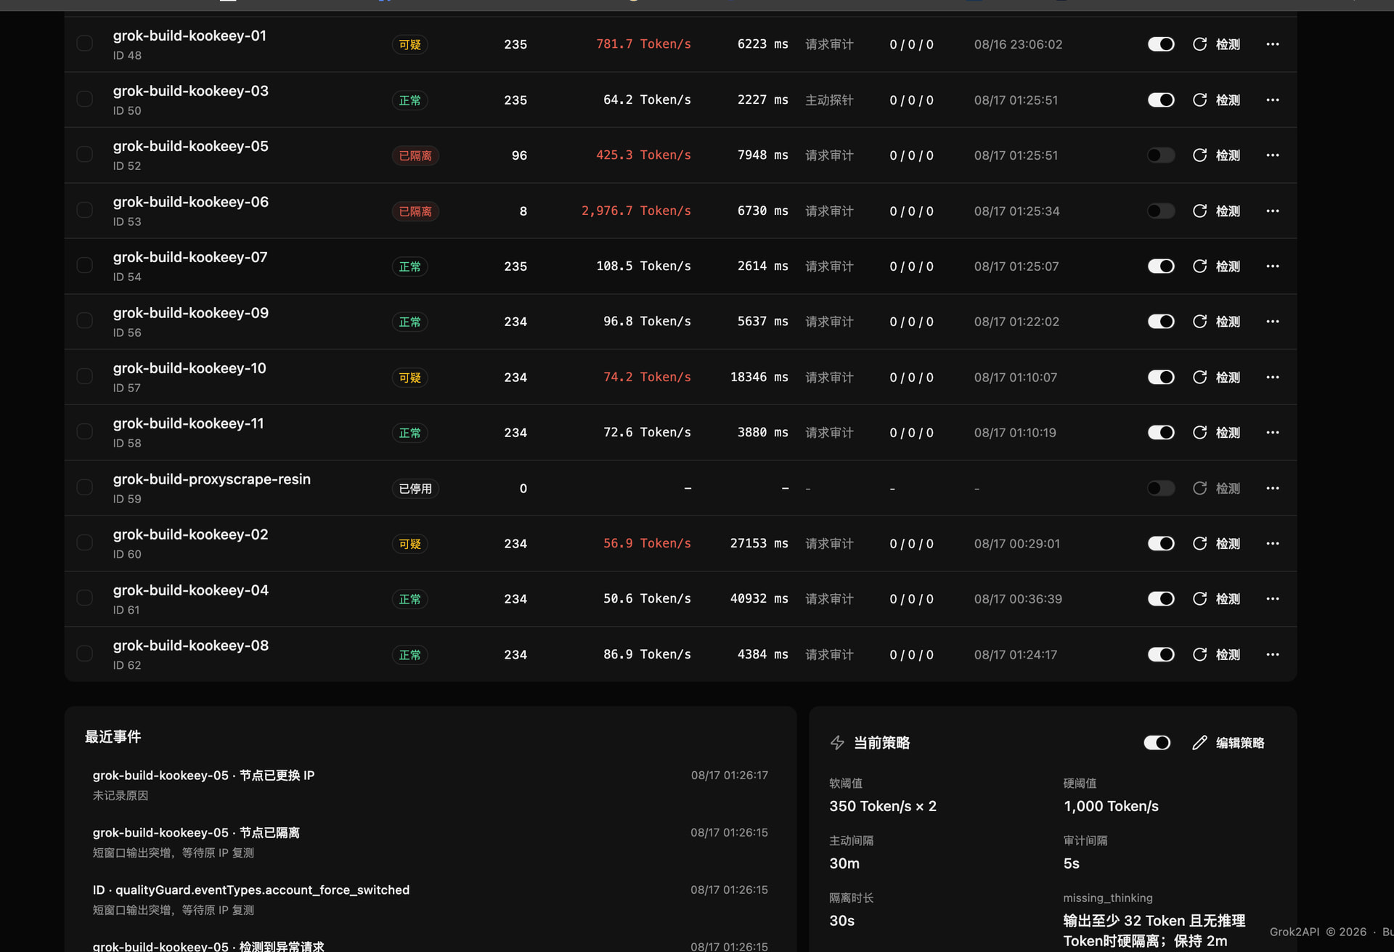Click the event '节点已隔离' entry
Screen dimensions: 1394x952
pyautogui.click(x=430, y=842)
